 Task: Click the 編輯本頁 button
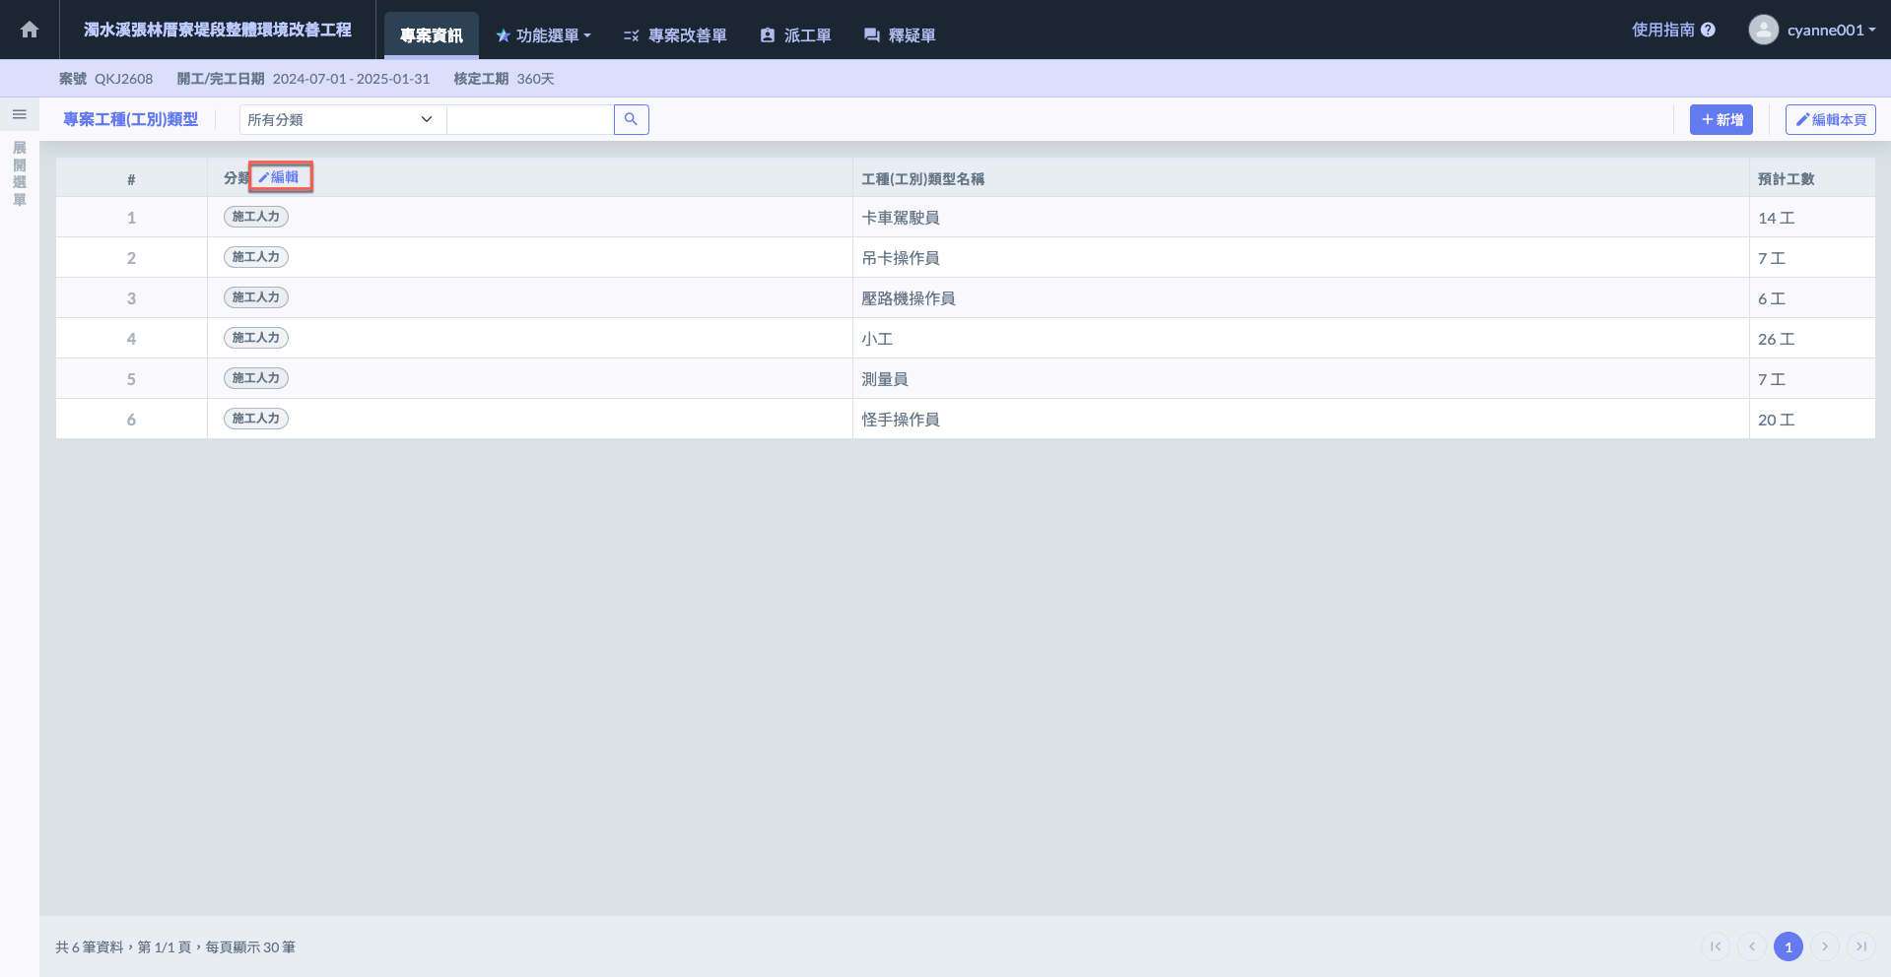pos(1830,119)
